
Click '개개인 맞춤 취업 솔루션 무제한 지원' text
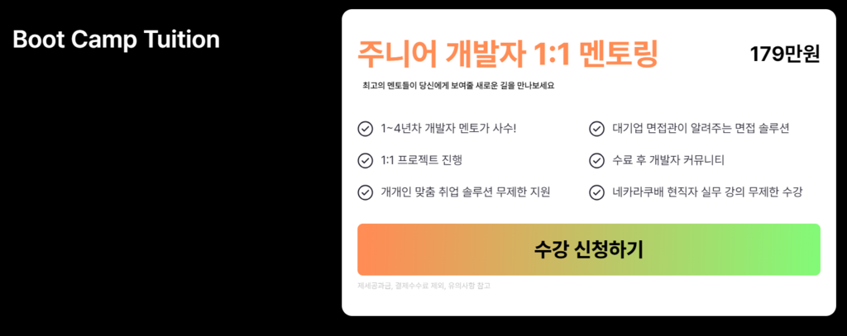466,192
